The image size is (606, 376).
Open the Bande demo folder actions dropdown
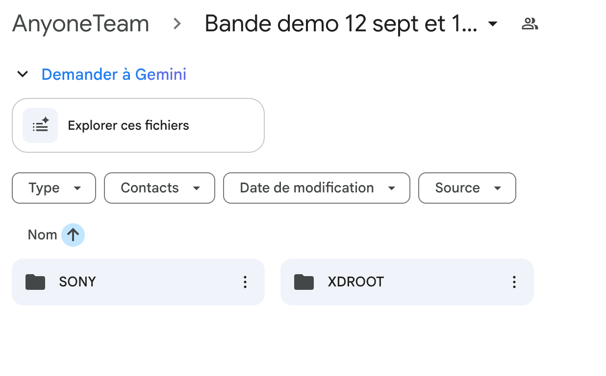click(x=493, y=24)
